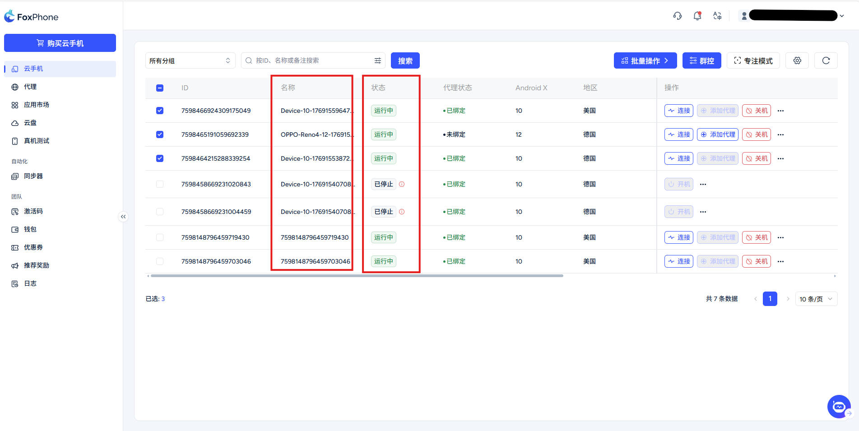This screenshot has height=431, width=859.
Task: Refresh the cloud phone list
Action: pos(826,60)
